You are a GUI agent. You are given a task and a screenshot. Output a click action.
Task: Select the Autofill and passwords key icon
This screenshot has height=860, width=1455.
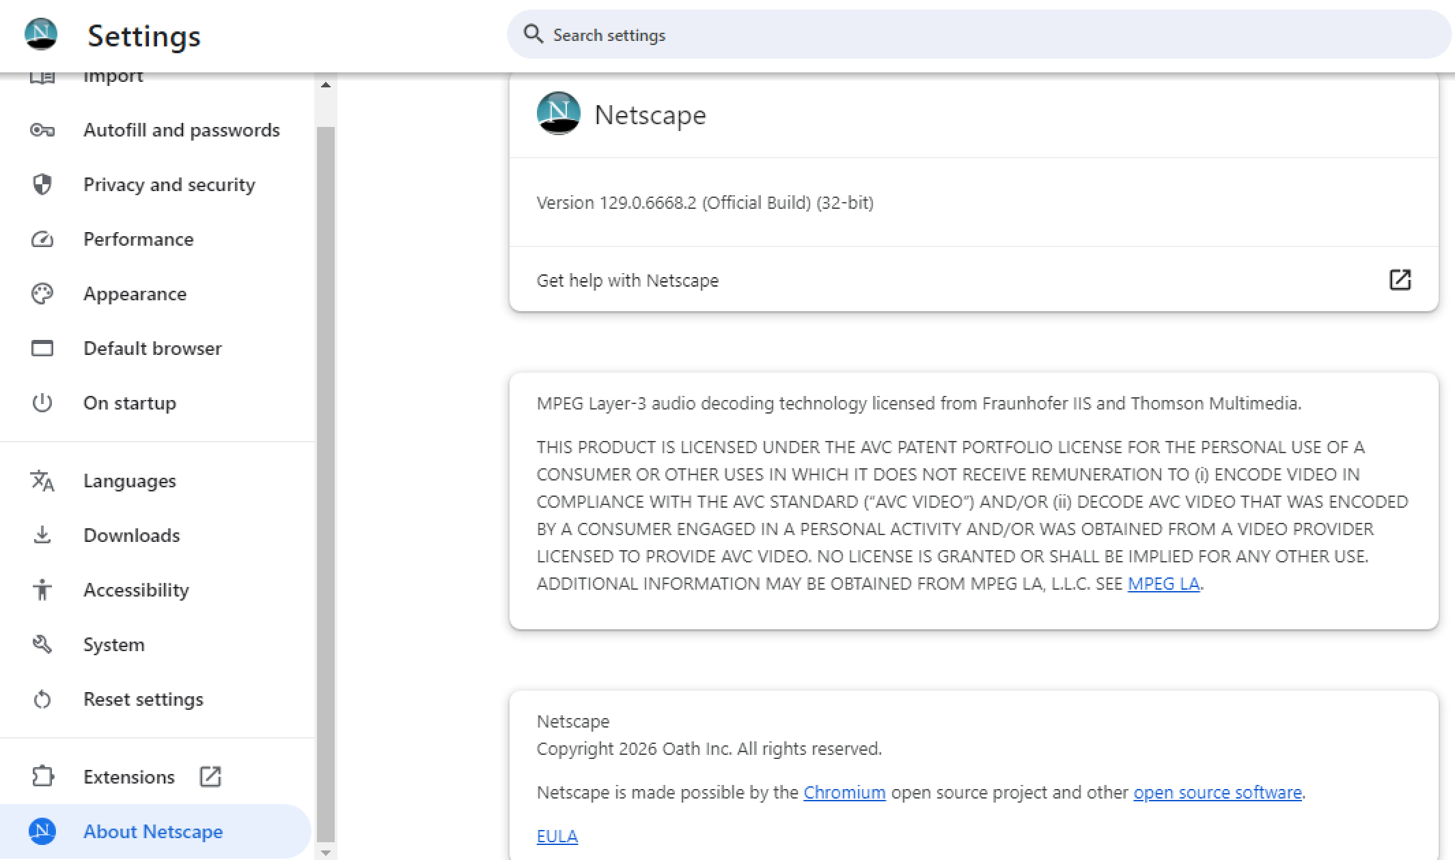coord(42,130)
